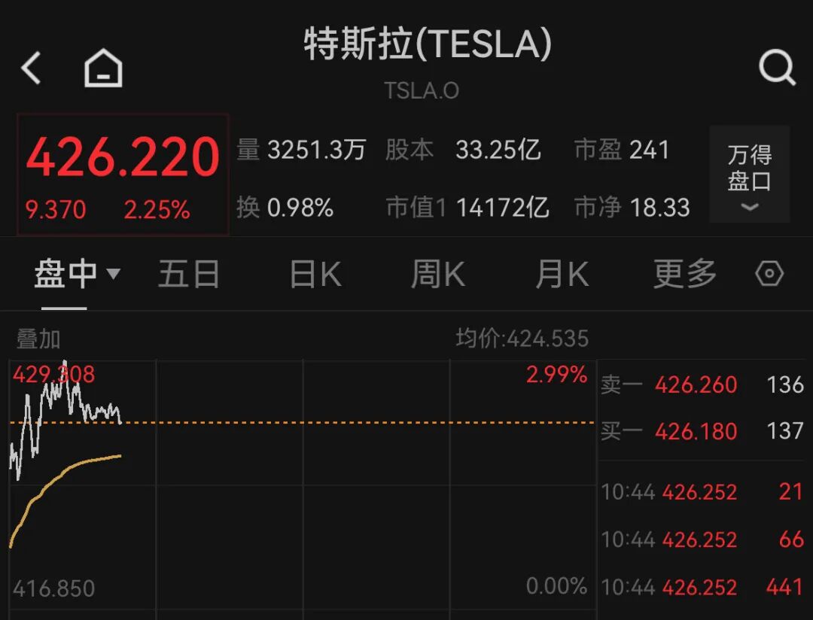
Task: Tap the 买一 bid quote row
Action: point(702,431)
